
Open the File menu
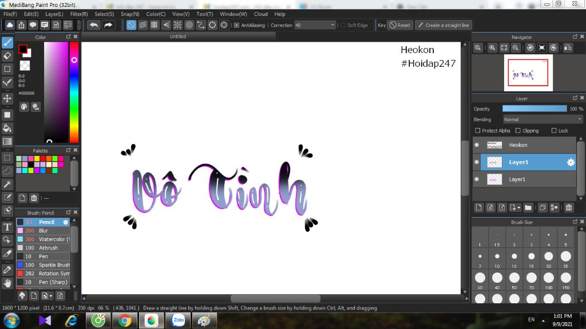pos(10,14)
